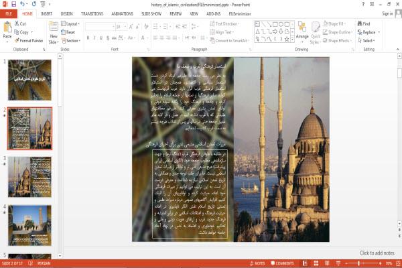The width and height of the screenshot is (402, 268).
Task: Collapse the ribbon
Action: (397, 49)
